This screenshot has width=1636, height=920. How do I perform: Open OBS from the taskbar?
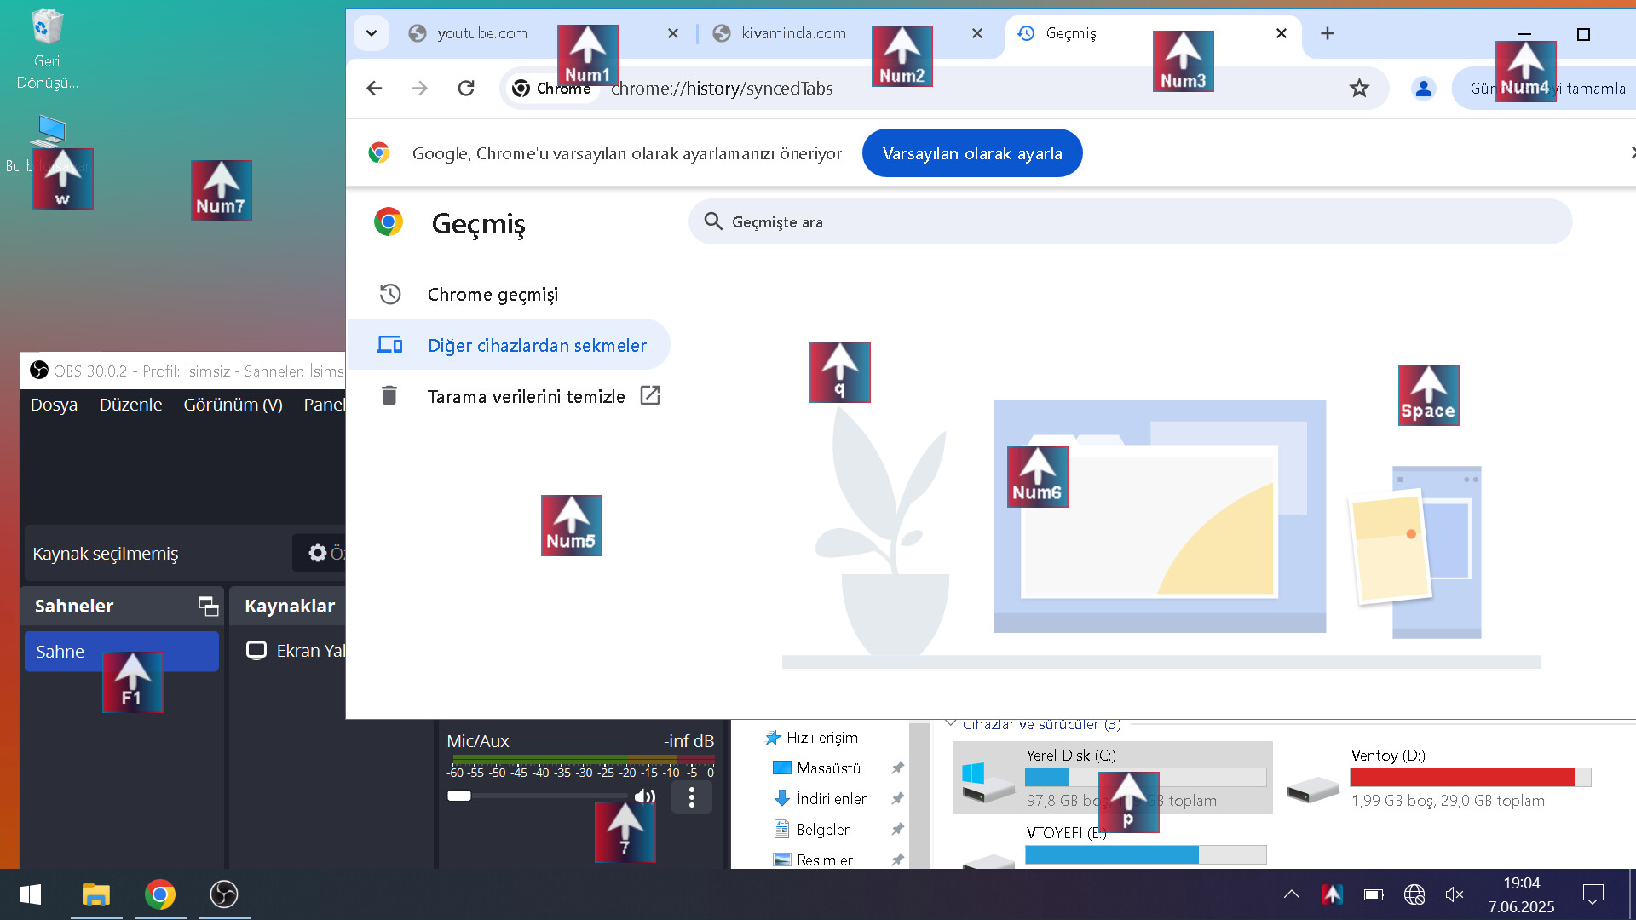click(223, 895)
